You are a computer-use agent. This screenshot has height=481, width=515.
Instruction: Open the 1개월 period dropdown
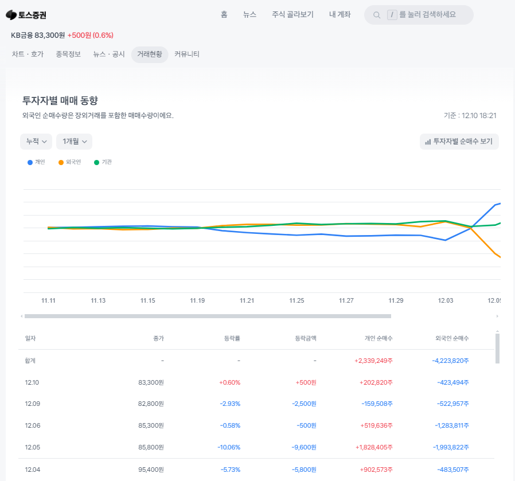pyautogui.click(x=74, y=142)
